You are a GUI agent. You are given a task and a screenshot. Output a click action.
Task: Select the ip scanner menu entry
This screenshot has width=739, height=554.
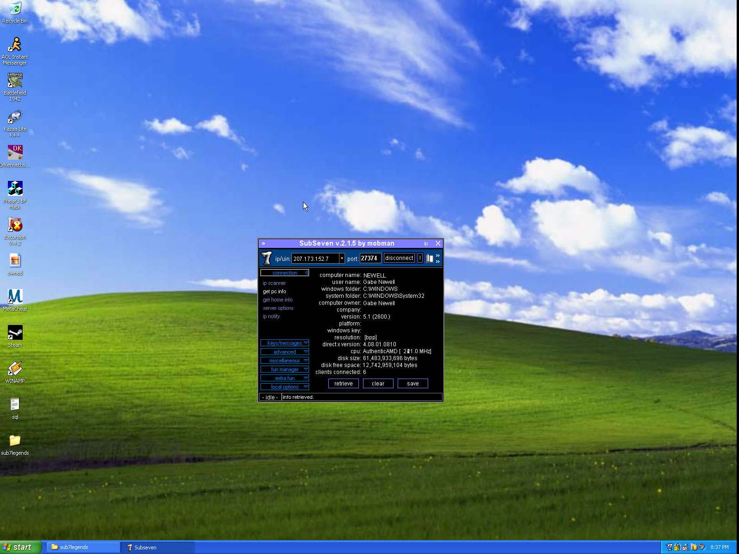[274, 283]
